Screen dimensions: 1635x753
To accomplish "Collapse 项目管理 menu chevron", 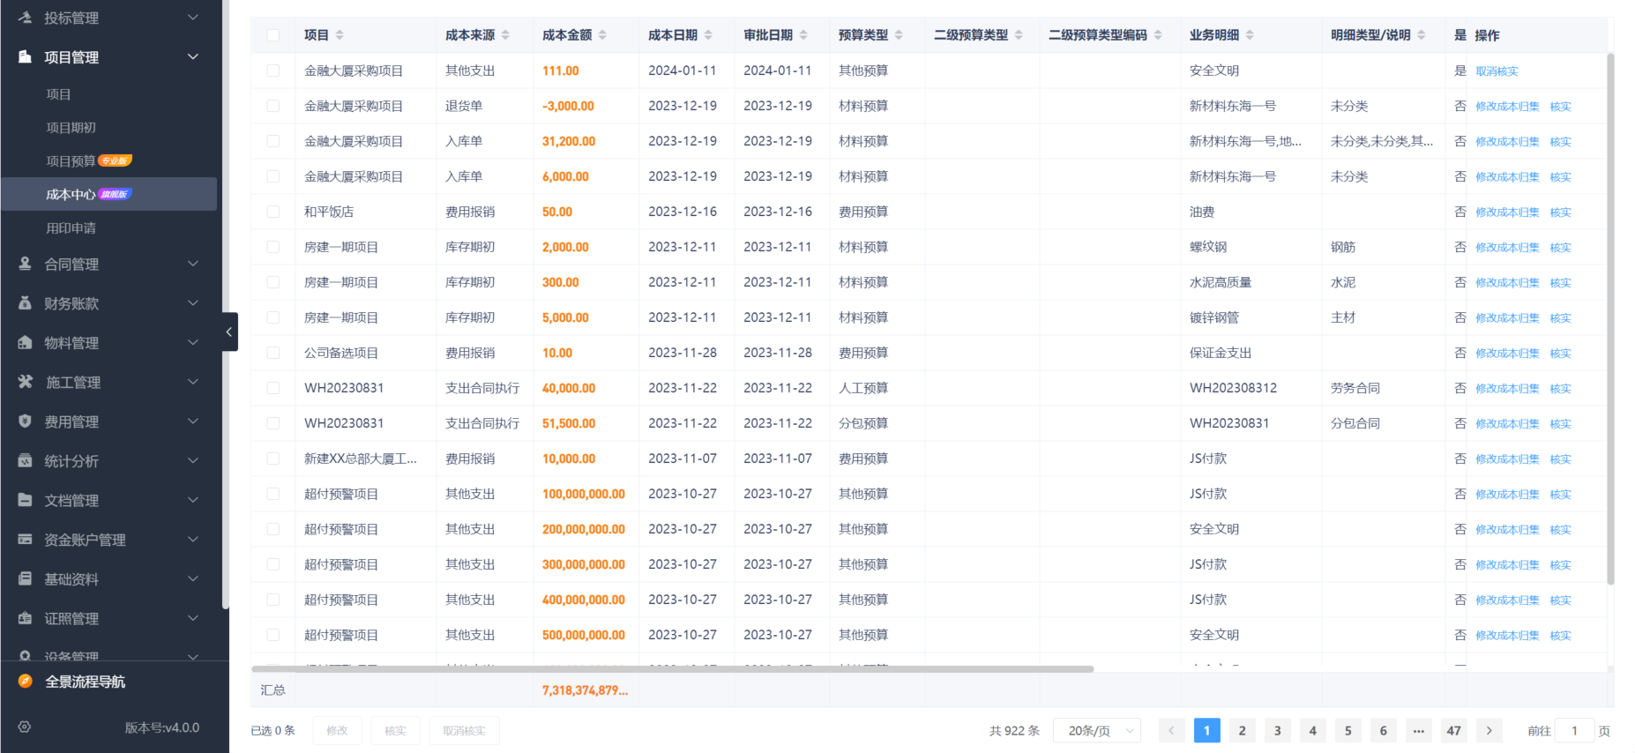I will pyautogui.click(x=193, y=57).
